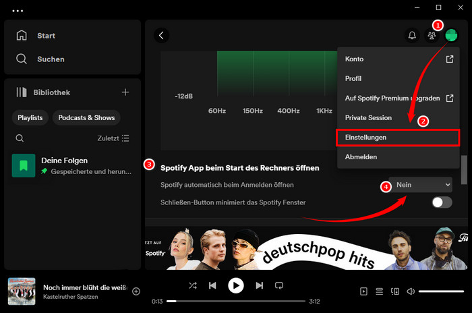Click the now playing album cover
The image size is (472, 313).
(22, 291)
